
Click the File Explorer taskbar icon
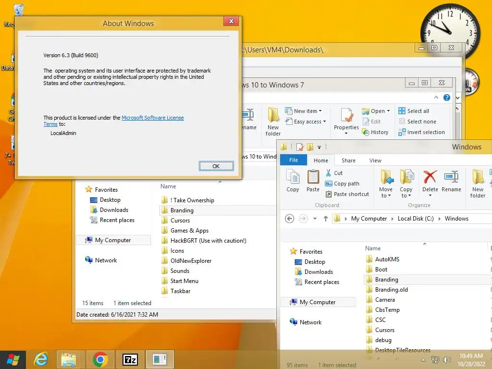(68, 359)
